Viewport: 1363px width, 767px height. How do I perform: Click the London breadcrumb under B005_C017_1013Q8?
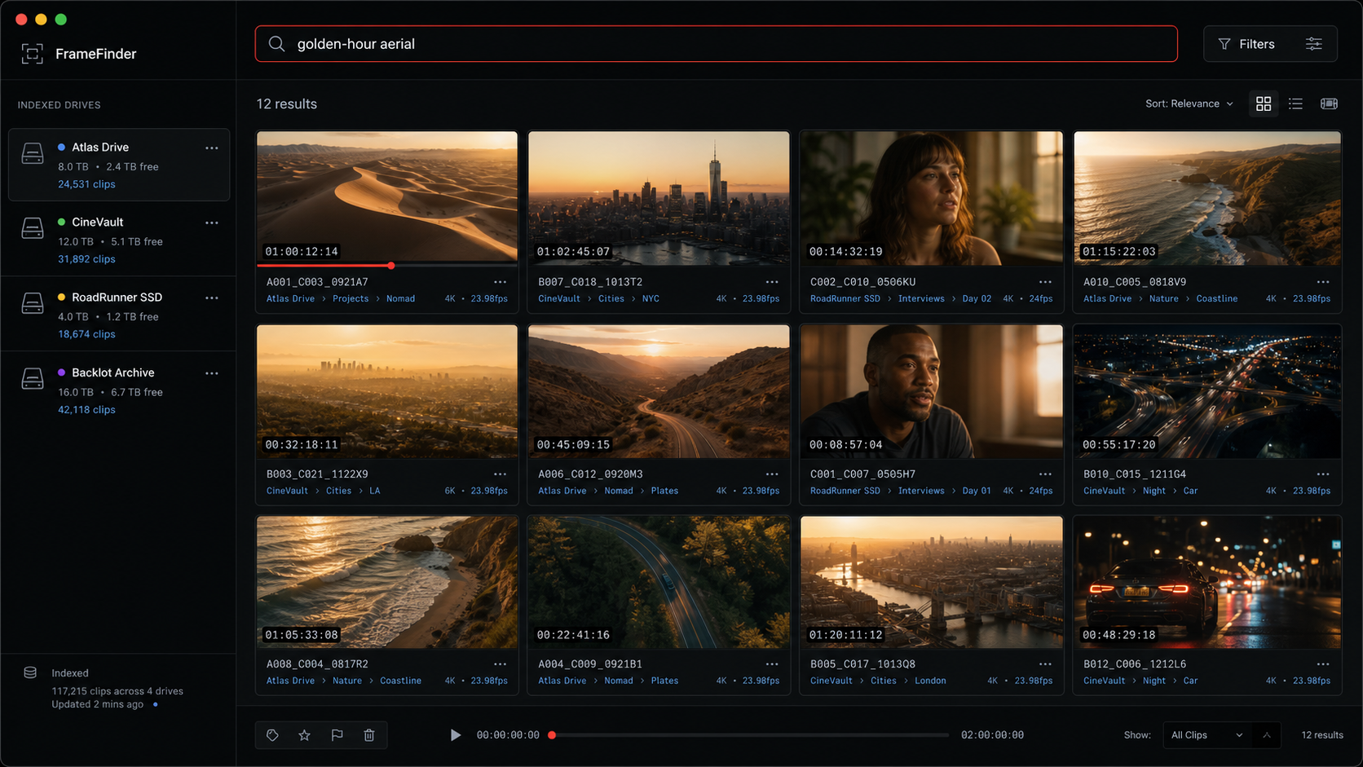click(x=930, y=681)
